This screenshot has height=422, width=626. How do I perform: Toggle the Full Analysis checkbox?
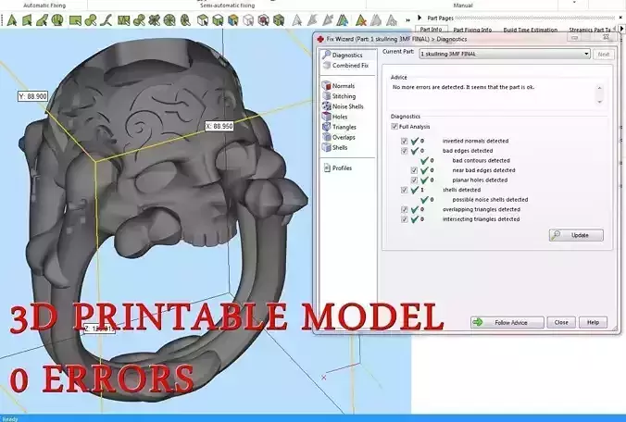(x=394, y=127)
